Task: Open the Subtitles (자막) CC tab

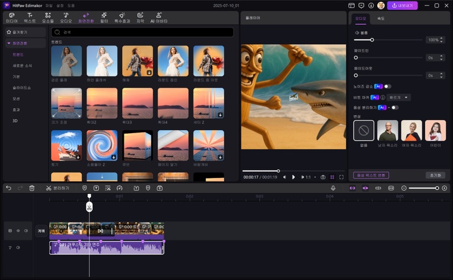Action: (140, 17)
